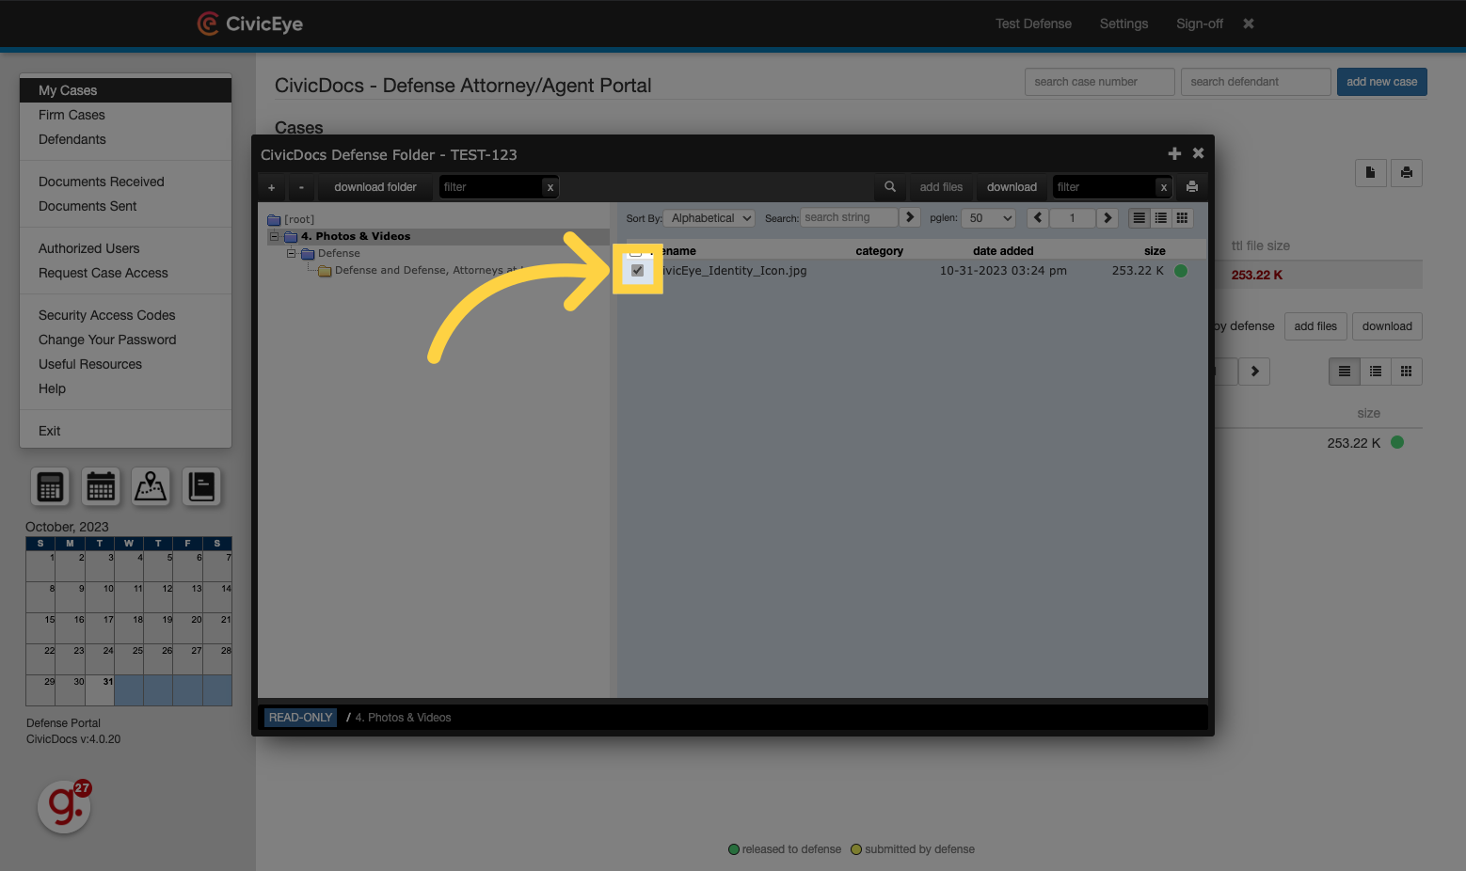
Task: Click add files in folder toolbar
Action: click(941, 187)
